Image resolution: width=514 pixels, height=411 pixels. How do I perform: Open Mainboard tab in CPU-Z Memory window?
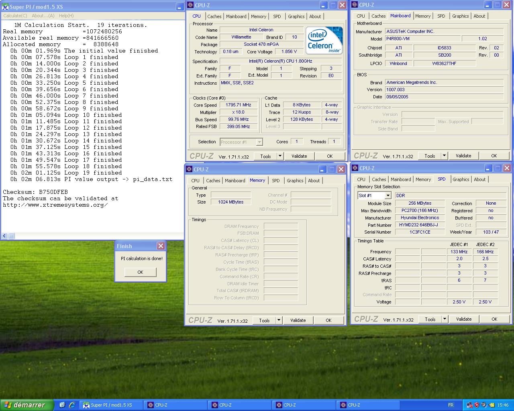click(x=235, y=181)
